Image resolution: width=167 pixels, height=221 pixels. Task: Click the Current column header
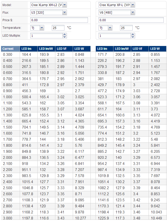[10, 49]
